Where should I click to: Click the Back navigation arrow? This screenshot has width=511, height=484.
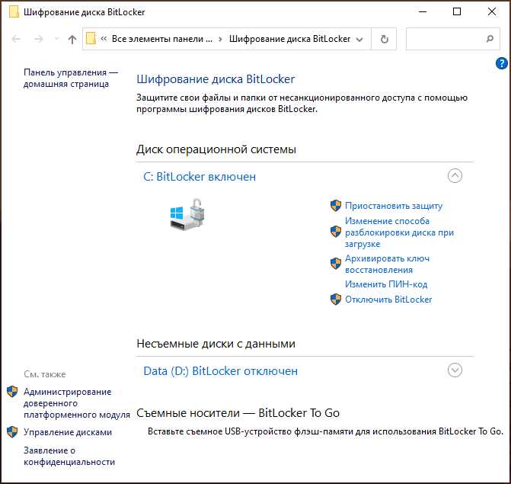[x=16, y=39]
